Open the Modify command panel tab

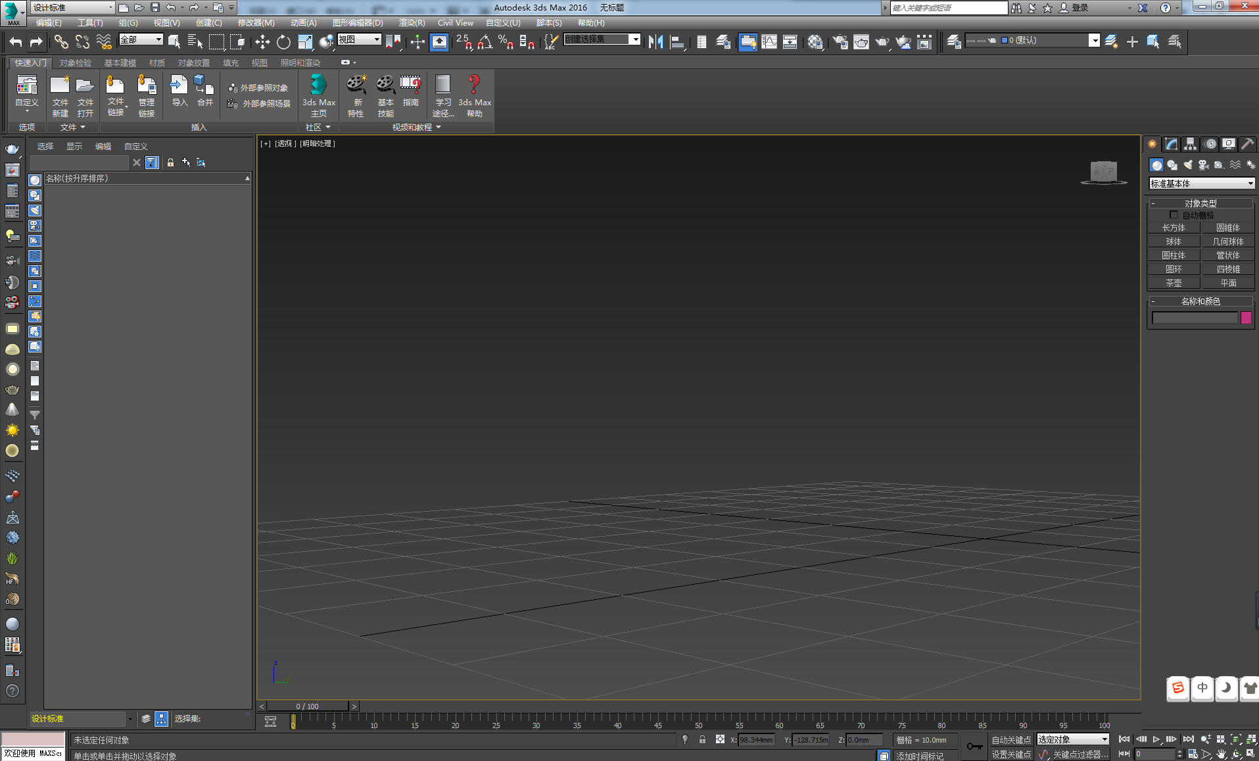click(x=1171, y=144)
